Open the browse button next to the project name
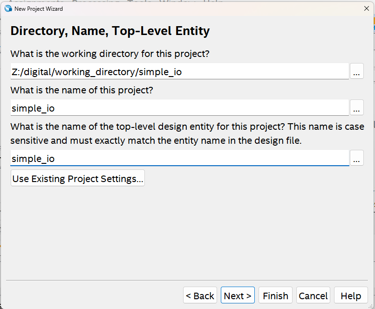The image size is (375, 309). click(356, 107)
